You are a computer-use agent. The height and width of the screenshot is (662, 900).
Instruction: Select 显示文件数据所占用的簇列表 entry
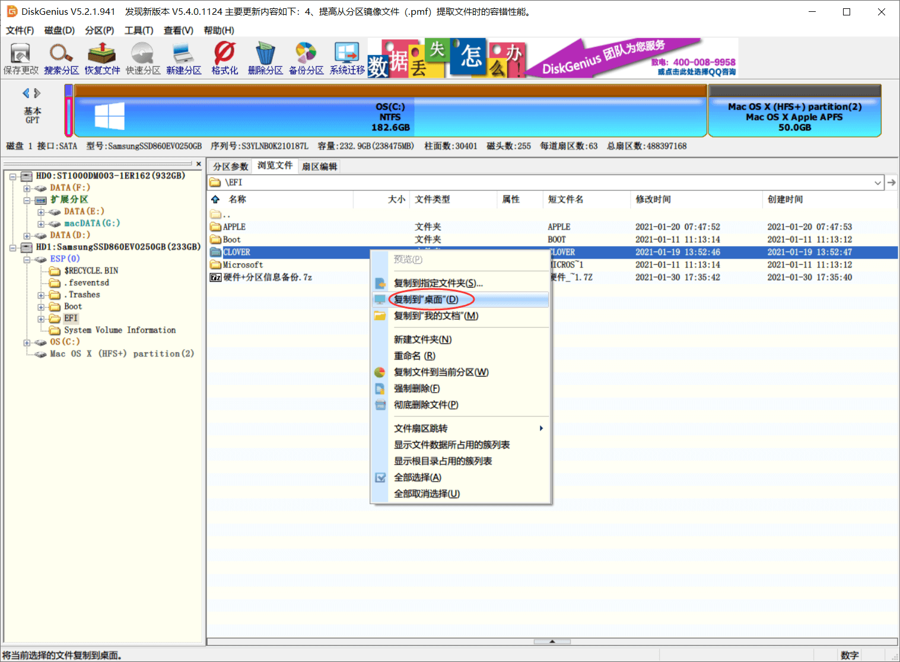pos(460,445)
